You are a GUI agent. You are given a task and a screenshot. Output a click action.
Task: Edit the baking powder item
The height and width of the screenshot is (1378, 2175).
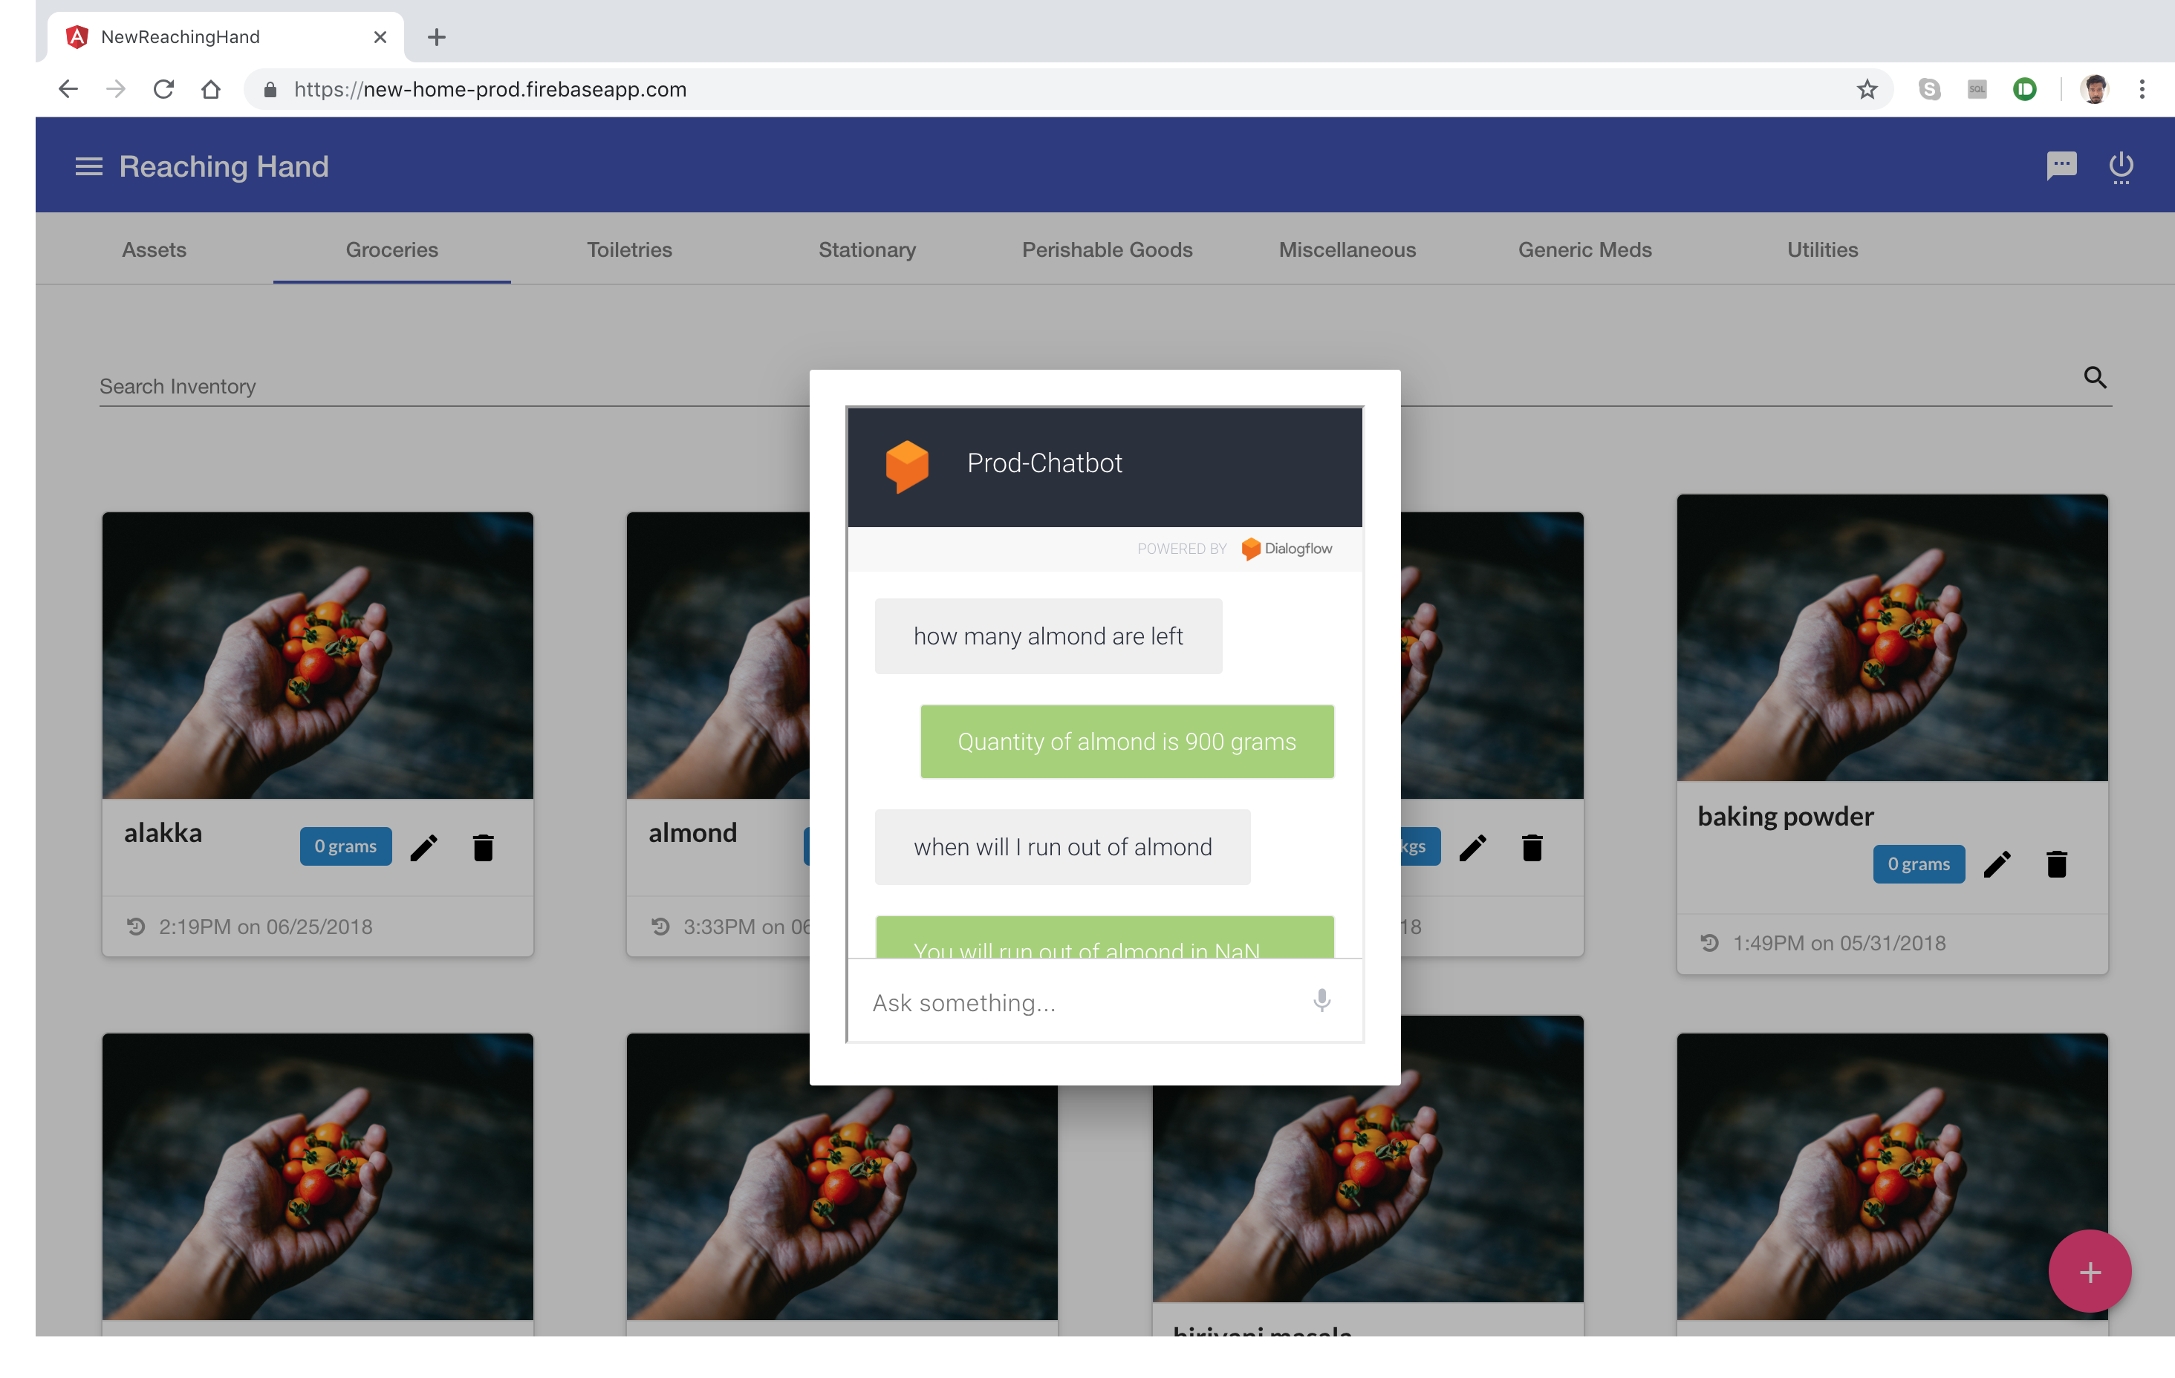point(1996,864)
